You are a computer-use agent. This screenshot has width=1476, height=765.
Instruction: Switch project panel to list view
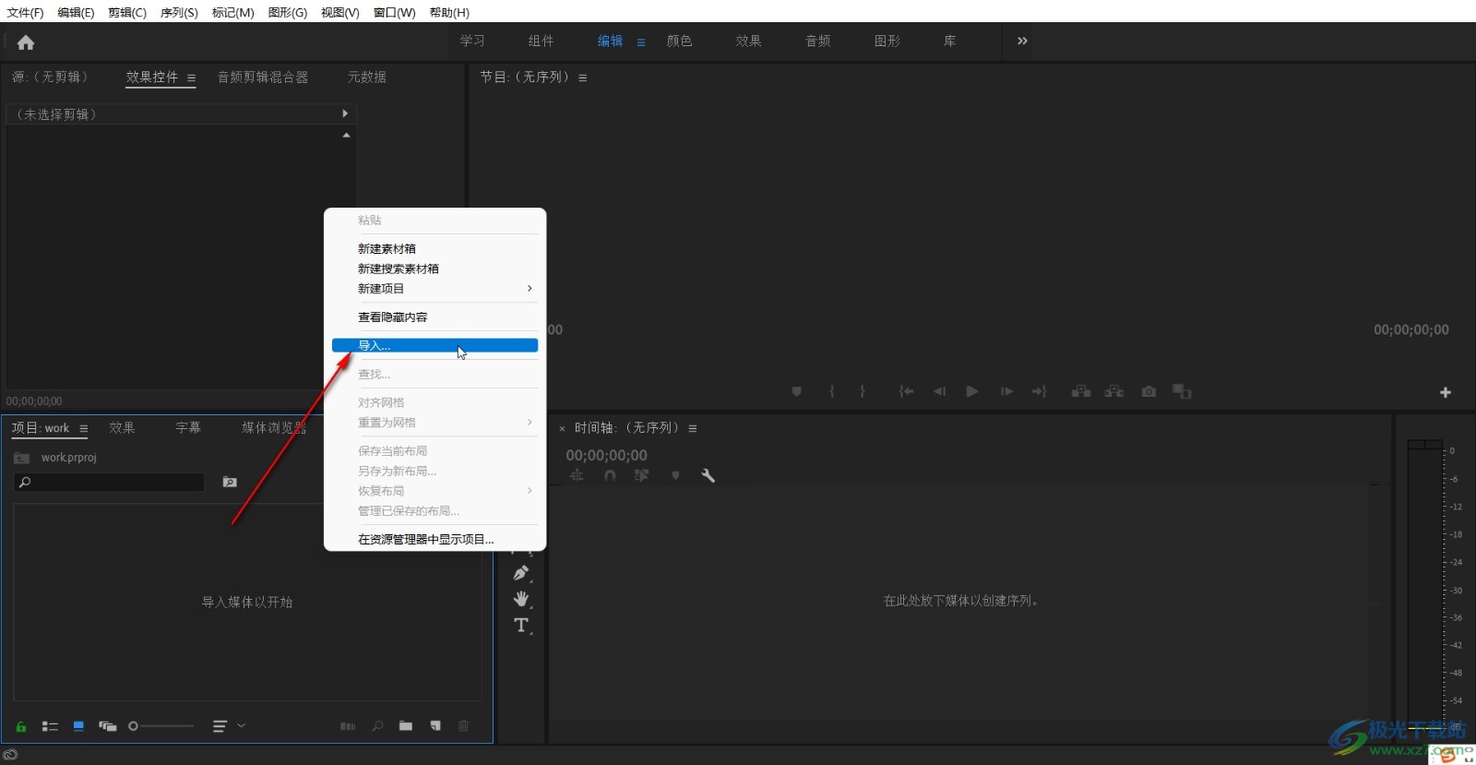(x=50, y=726)
